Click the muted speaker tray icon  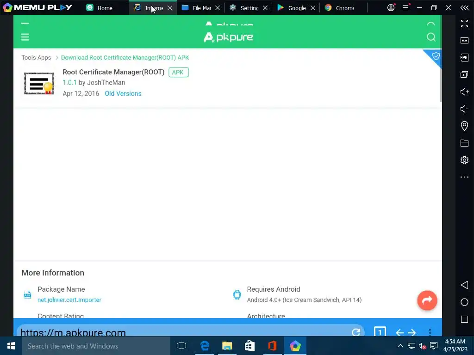(x=423, y=346)
